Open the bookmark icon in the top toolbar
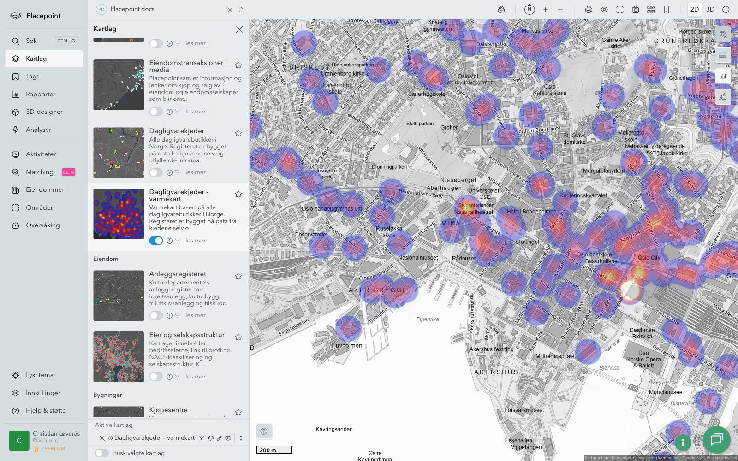 (x=667, y=9)
